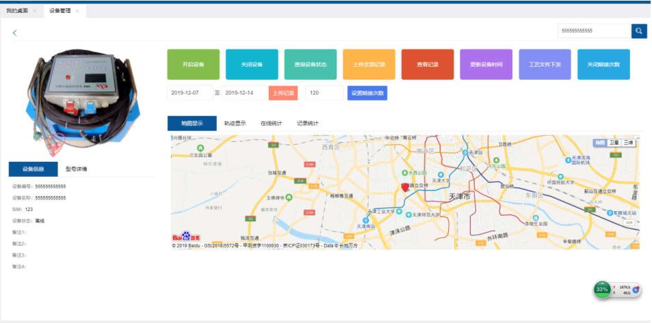Switch map to 卫星 satellite view
The image size is (652, 323).
coord(614,143)
